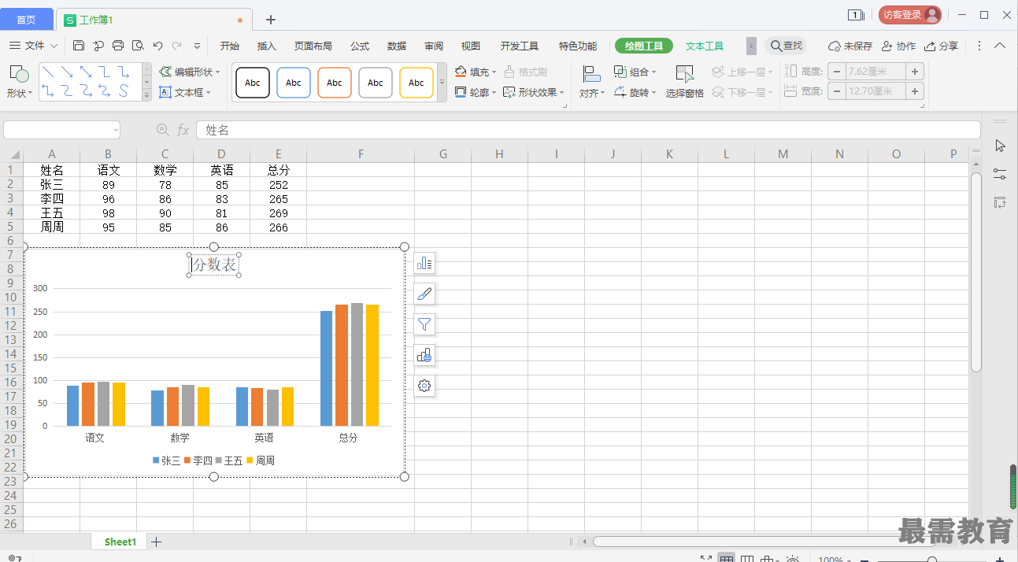
Task: Click the chart elements button beside chart
Action: 424,264
